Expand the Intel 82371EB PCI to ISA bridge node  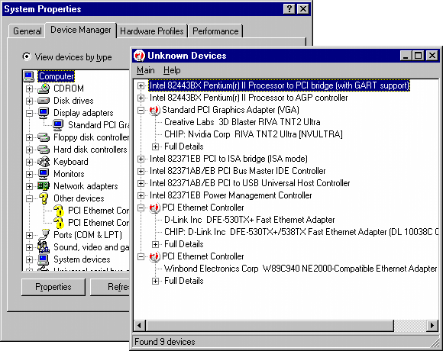141,159
